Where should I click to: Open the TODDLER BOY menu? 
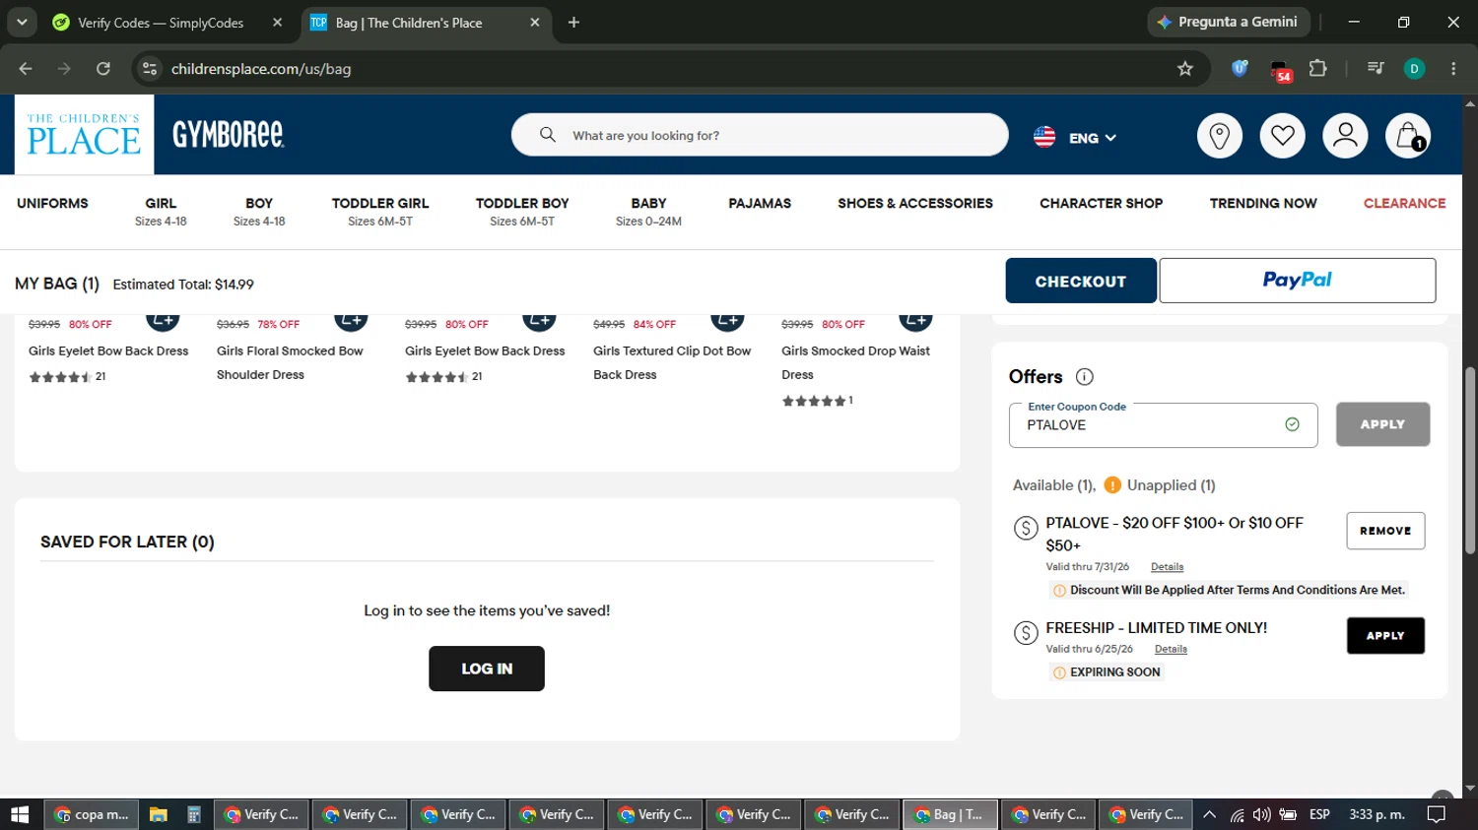point(522,211)
